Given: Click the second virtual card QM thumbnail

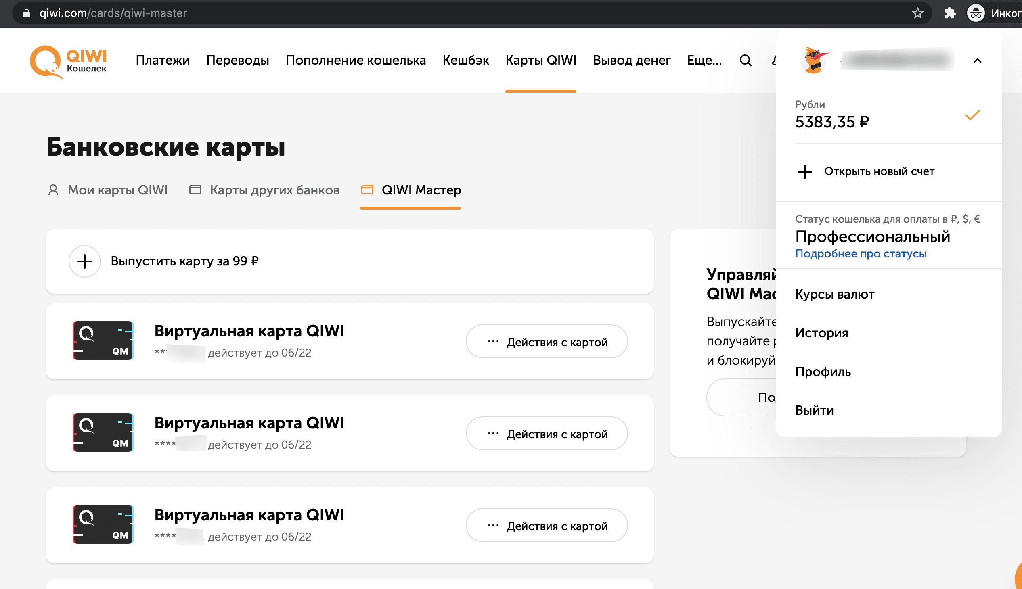Looking at the screenshot, I should pos(103,432).
